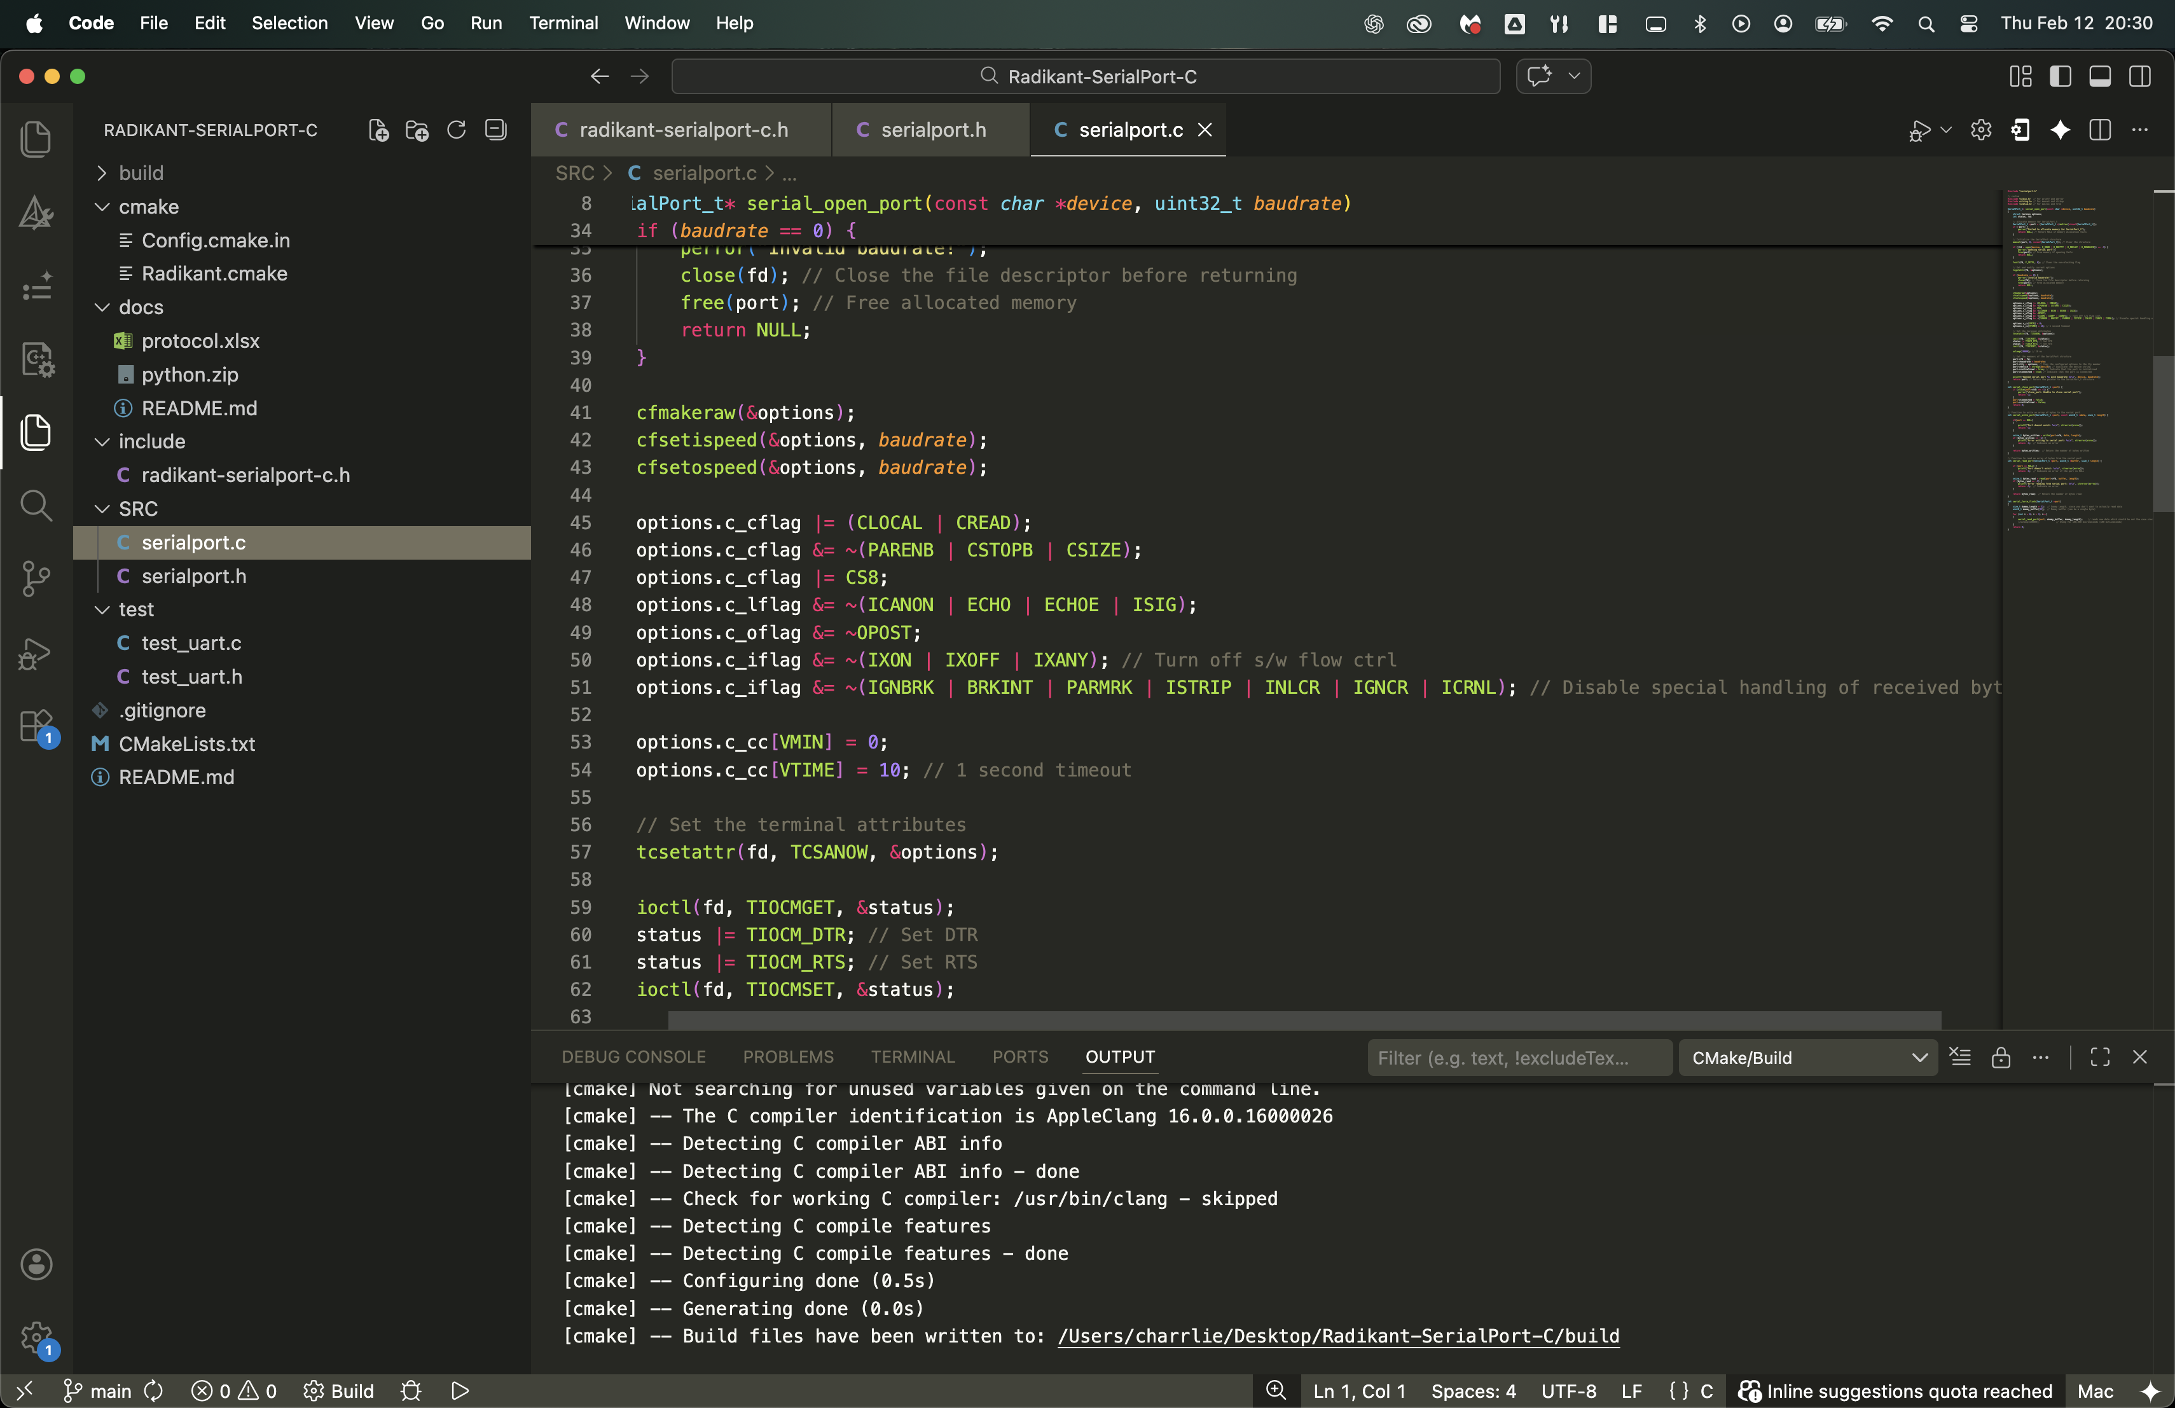This screenshot has height=1408, width=2175.
Task: Open Manage gear at activity bar bottom
Action: coord(38,1341)
